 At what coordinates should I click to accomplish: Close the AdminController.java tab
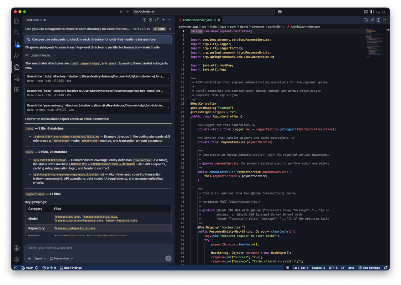[219, 20]
